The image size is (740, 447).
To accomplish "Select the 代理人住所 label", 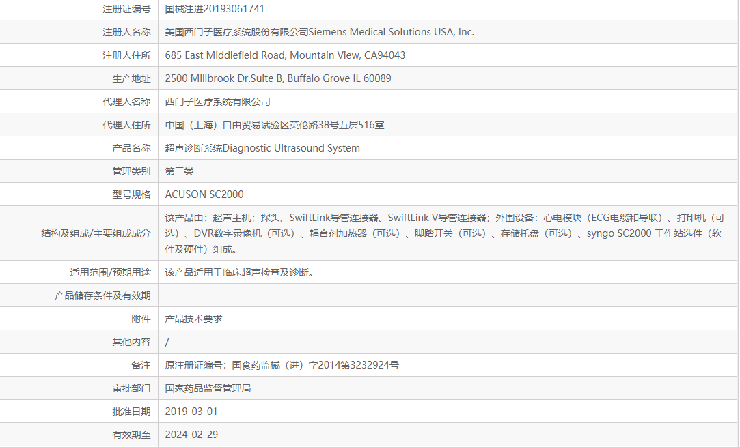I will point(126,125).
